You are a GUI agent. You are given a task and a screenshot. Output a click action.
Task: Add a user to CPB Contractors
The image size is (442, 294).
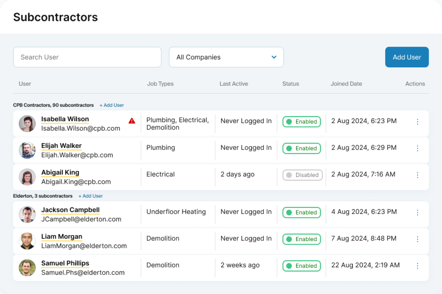tap(111, 105)
